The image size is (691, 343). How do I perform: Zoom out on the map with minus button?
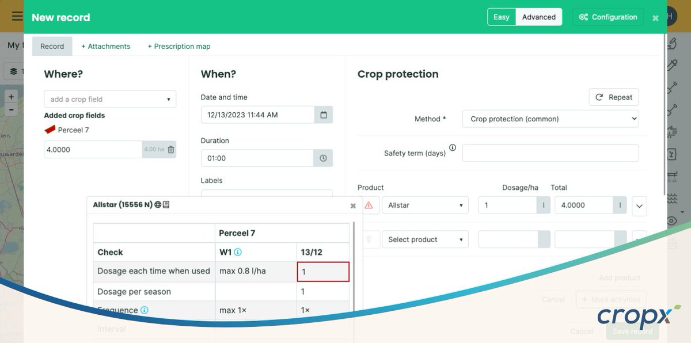point(11,109)
